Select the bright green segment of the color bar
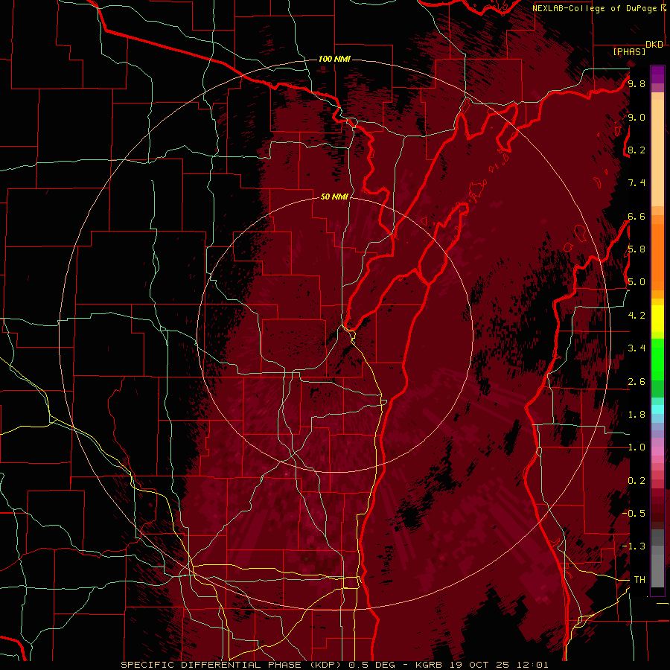The height and width of the screenshot is (670, 670). 657,360
